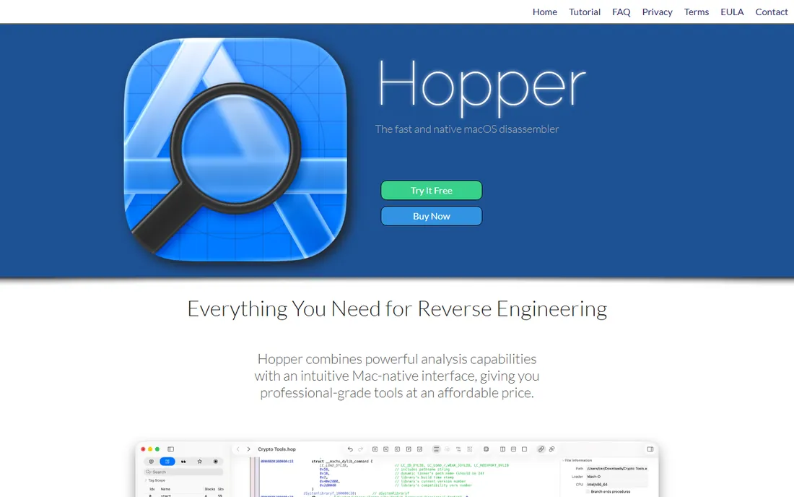Click the single pane layout icon
794x497 pixels.
tap(524, 449)
